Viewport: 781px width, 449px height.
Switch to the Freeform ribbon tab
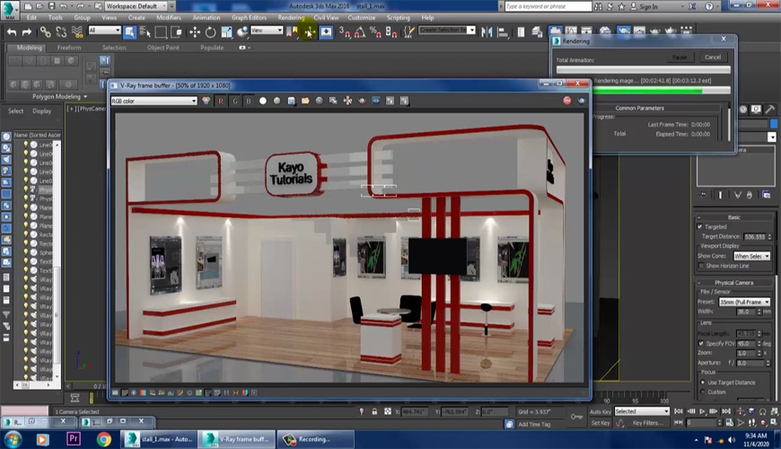[69, 48]
